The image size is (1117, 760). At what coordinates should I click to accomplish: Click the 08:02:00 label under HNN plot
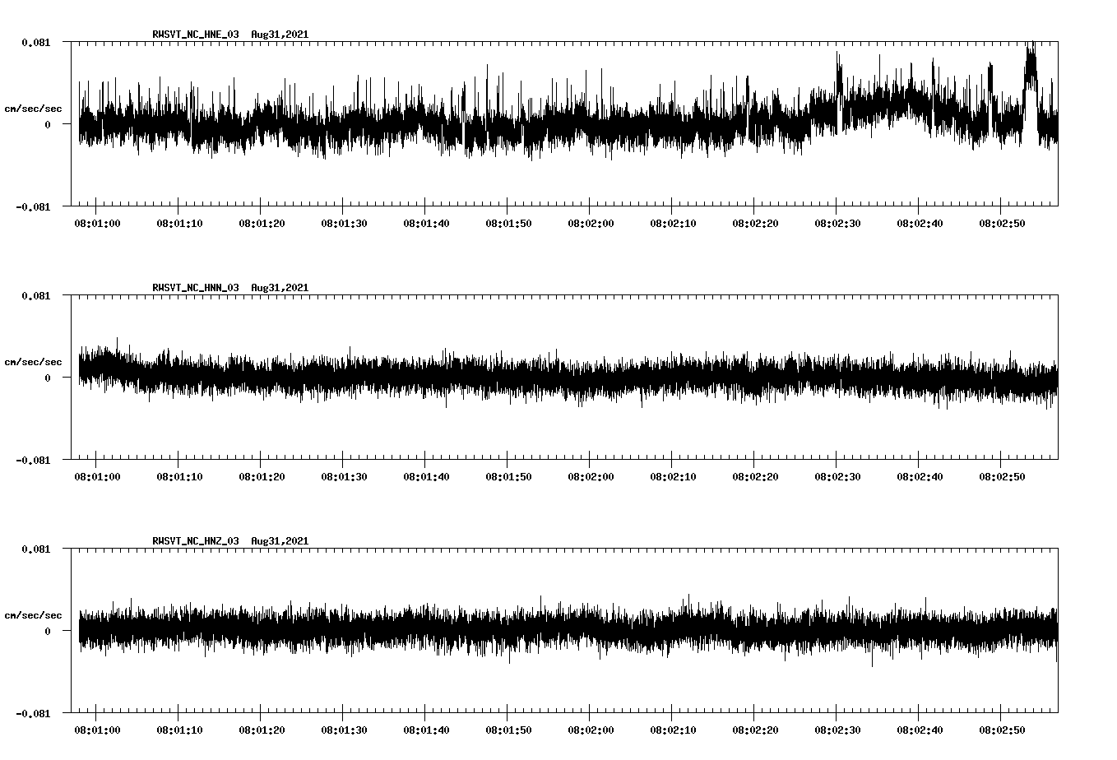(590, 476)
